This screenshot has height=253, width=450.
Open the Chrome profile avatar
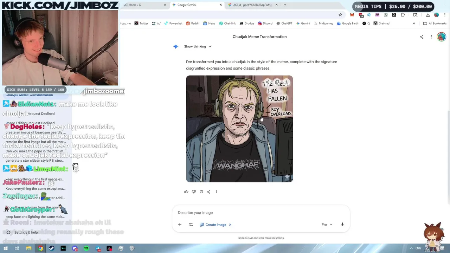(x=436, y=15)
